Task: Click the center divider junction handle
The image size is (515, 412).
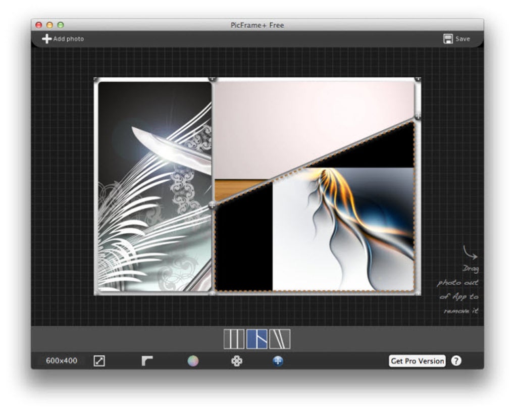Action: [213, 205]
